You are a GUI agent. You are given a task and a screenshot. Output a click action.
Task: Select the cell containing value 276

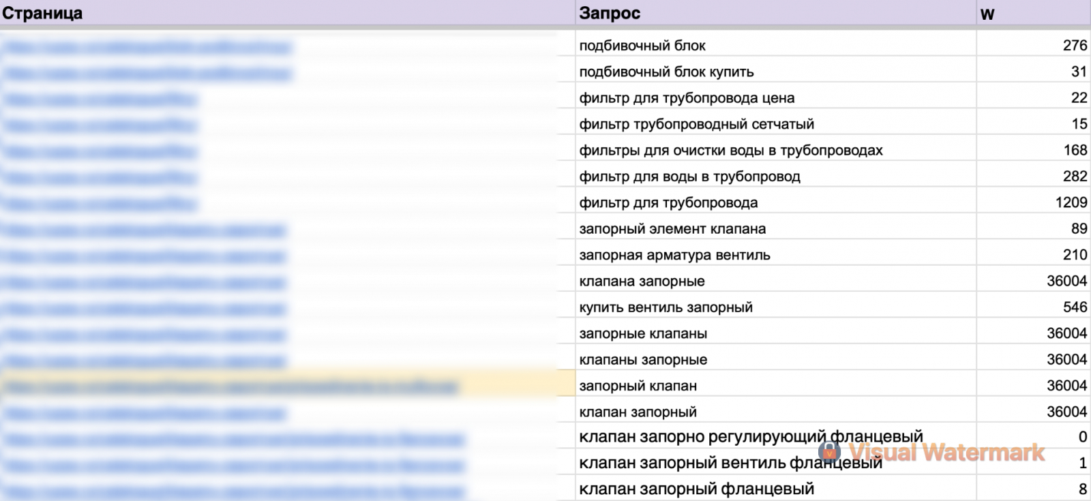[x=1074, y=46]
